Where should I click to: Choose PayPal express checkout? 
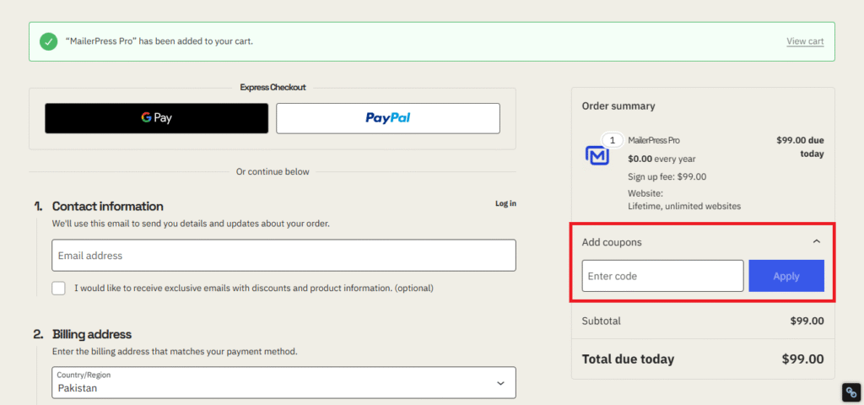pyautogui.click(x=387, y=118)
